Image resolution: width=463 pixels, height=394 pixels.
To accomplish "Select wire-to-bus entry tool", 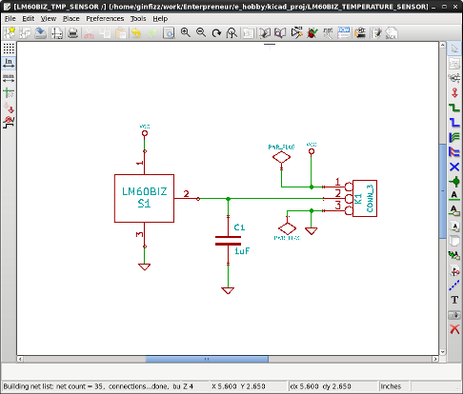I will [x=454, y=137].
